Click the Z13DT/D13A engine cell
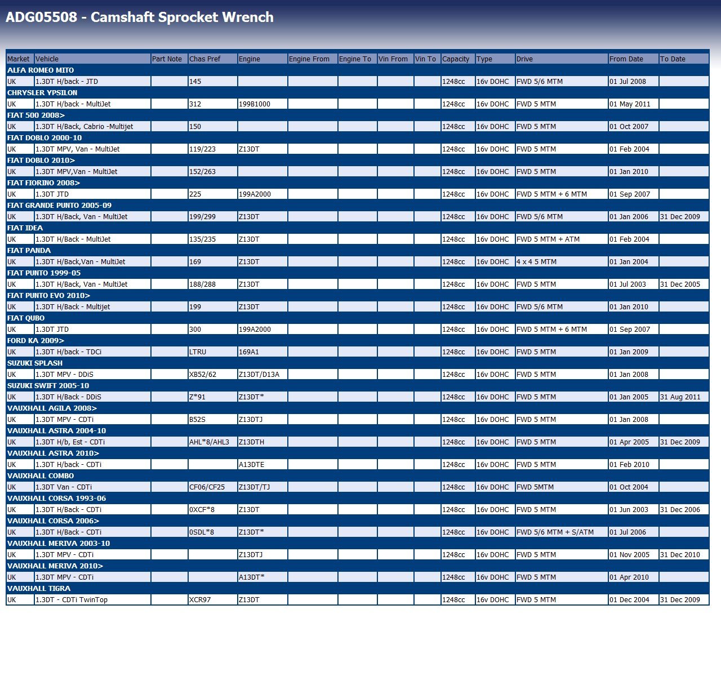Image resolution: width=721 pixels, height=676 pixels. coord(262,374)
